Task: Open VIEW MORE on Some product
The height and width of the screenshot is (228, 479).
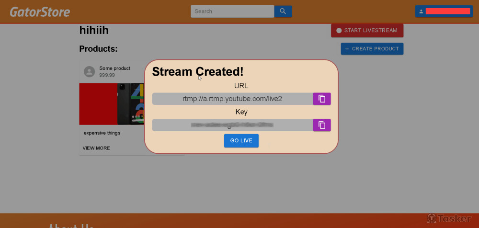Action: 96,148
